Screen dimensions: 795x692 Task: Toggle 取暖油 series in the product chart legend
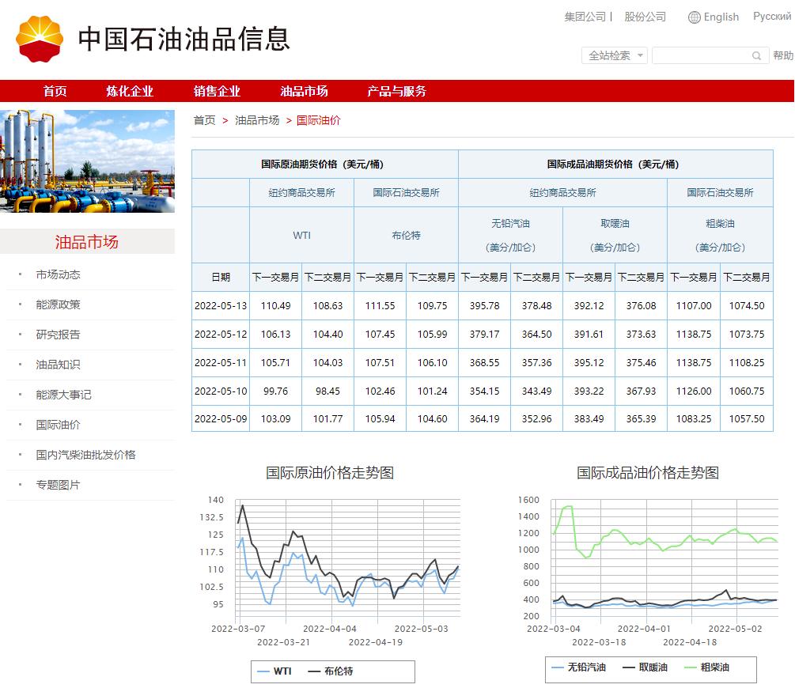point(653,668)
